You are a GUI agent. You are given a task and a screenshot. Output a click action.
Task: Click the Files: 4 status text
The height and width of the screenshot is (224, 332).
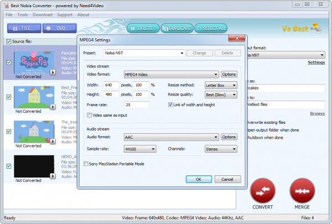308,218
